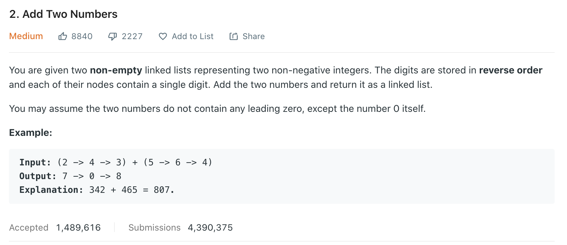The height and width of the screenshot is (245, 567).
Task: Click the bold "reverse order" phrase
Action: (x=511, y=70)
